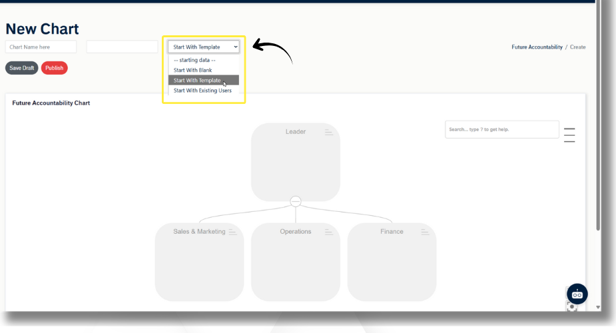Open the Sales & Marketing node menu icon
616x333 pixels.
coord(232,232)
